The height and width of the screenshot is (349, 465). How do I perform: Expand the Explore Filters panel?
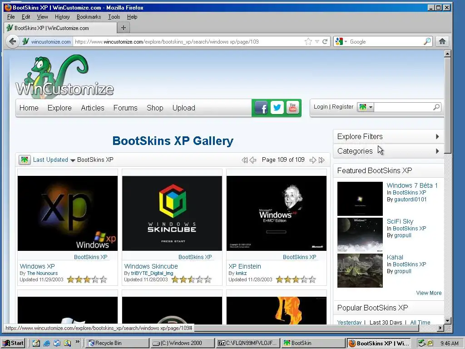coord(388,136)
